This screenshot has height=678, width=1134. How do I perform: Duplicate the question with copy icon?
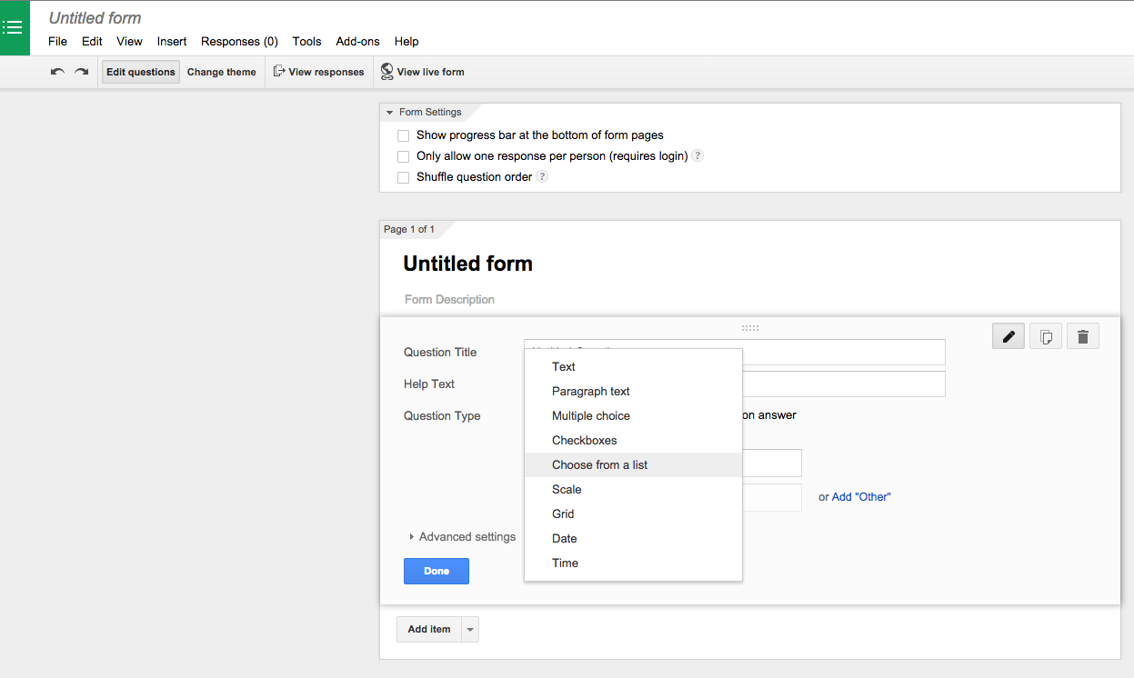click(1046, 336)
